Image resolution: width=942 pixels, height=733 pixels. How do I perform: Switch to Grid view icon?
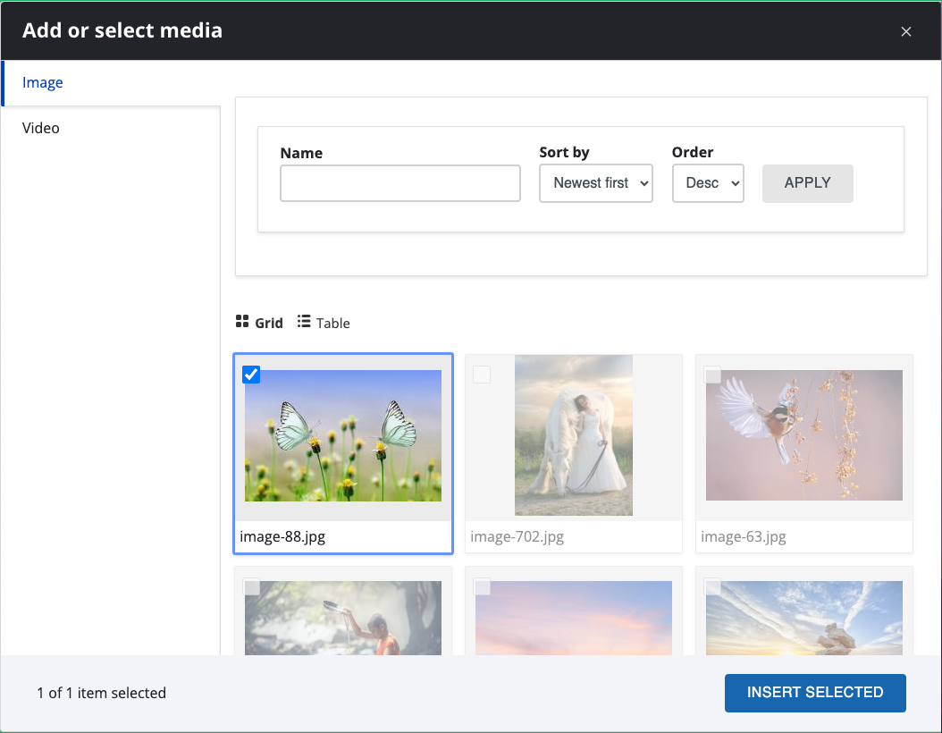coord(242,322)
